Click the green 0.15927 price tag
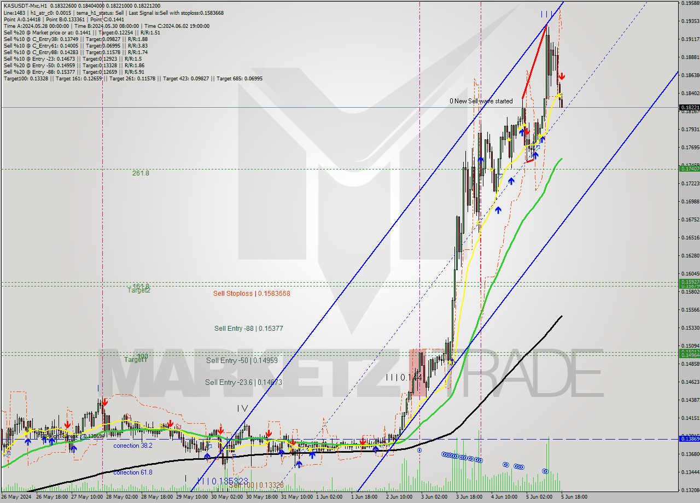This screenshot has height=503, width=700. tap(689, 282)
